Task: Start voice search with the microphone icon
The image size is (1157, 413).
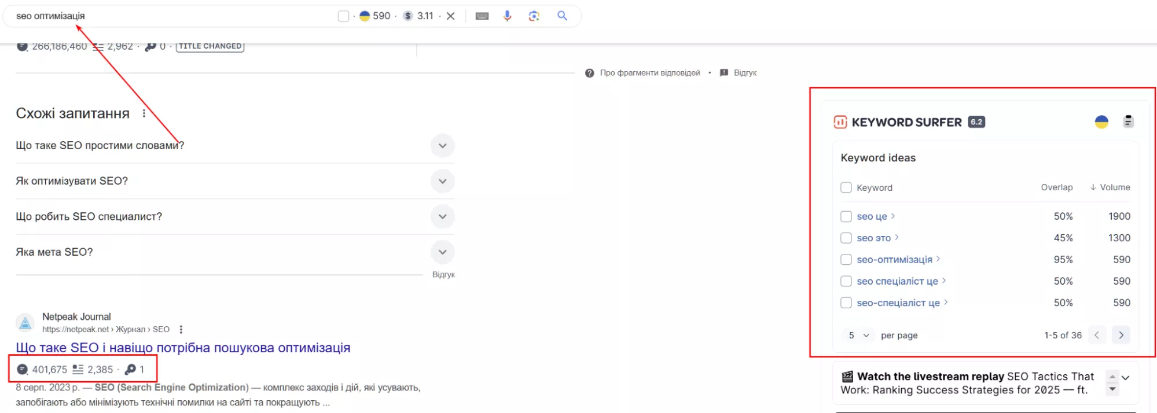Action: click(x=508, y=16)
